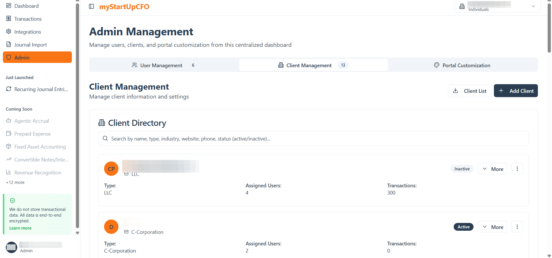
Task: Click the Add Client button
Action: (x=516, y=91)
